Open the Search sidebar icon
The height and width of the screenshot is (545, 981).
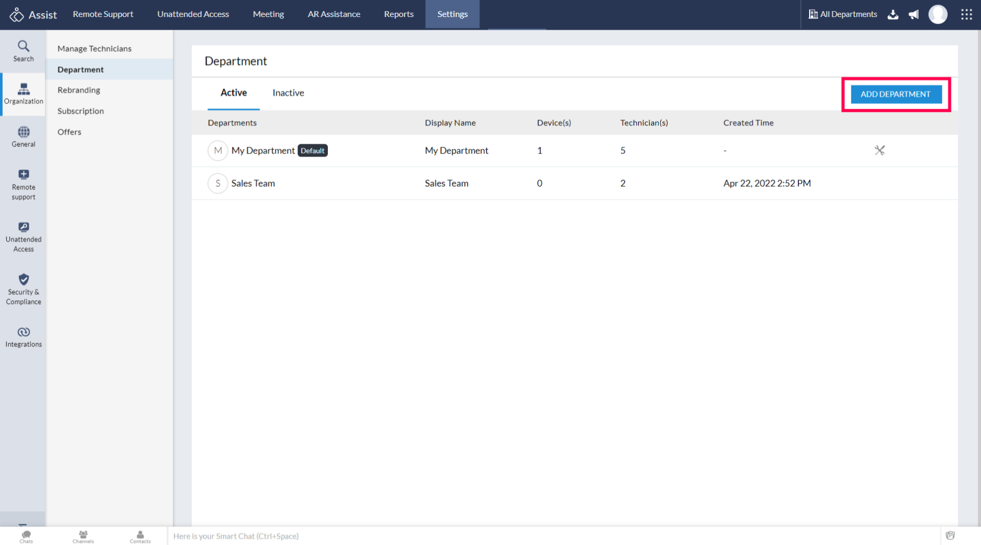[23, 51]
